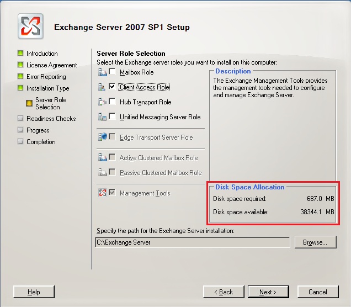351x307 pixels.
Task: Click the green Installation Type step indicator
Action: [20, 88]
